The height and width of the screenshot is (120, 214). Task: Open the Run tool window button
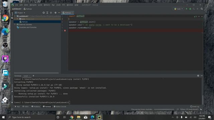coord(17,107)
